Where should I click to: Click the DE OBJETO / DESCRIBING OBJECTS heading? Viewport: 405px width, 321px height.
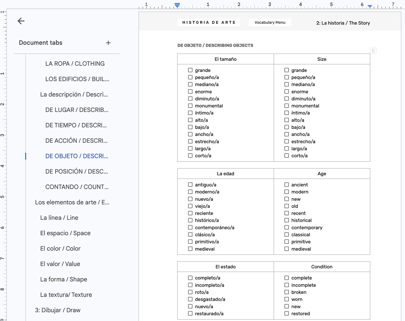point(215,46)
